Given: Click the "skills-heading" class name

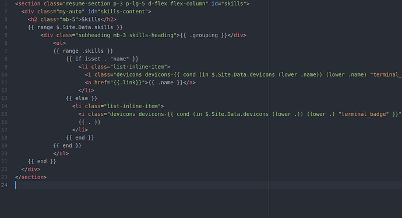Looking at the screenshot, I should (151, 35).
